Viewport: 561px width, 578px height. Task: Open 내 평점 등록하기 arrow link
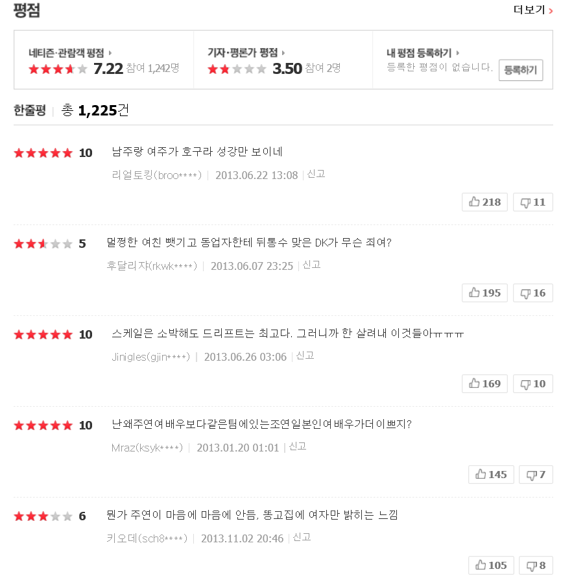(458, 53)
